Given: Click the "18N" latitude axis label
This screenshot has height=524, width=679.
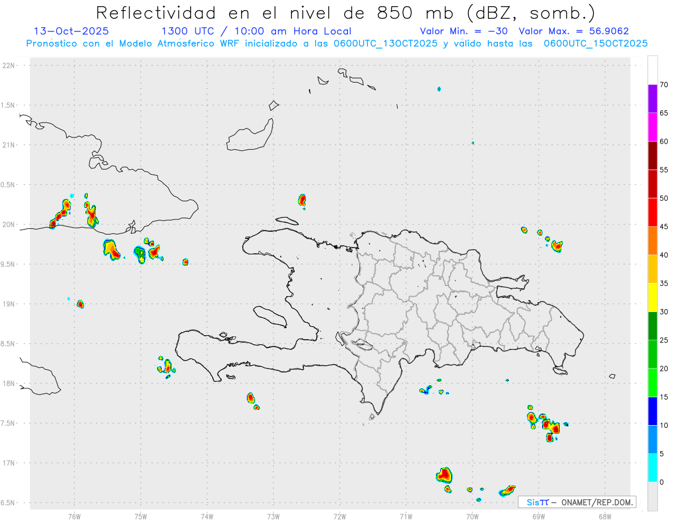Looking at the screenshot, I should (x=10, y=384).
